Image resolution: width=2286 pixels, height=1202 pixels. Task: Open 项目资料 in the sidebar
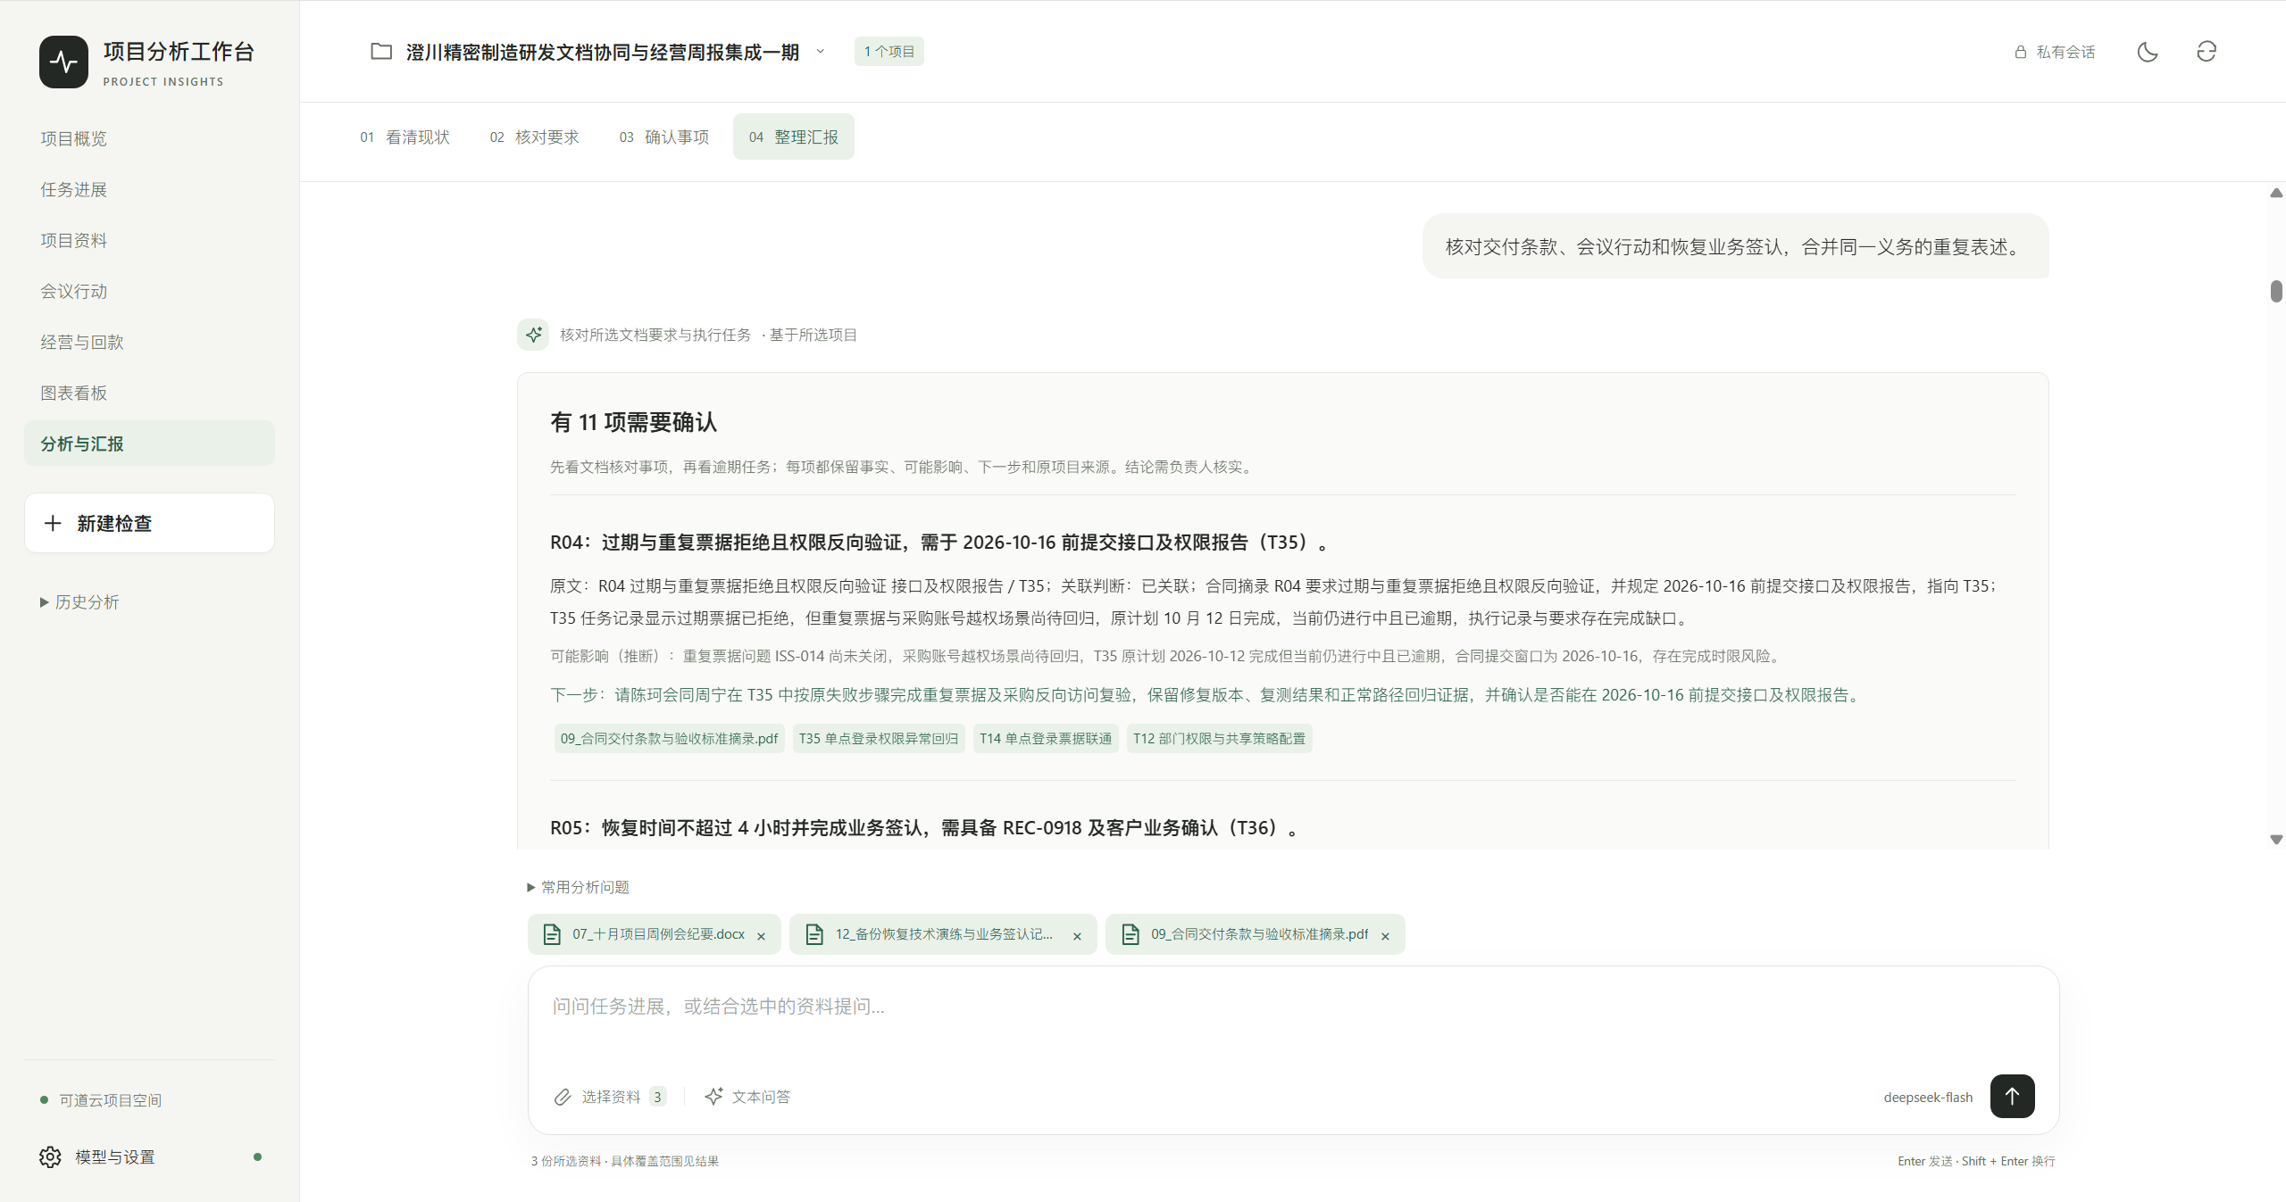pos(149,240)
